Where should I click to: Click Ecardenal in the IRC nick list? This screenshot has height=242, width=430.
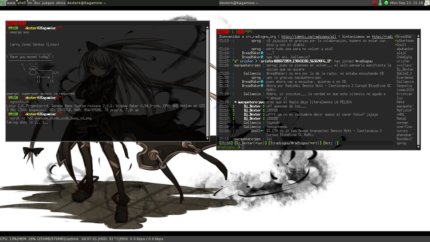click(405, 77)
